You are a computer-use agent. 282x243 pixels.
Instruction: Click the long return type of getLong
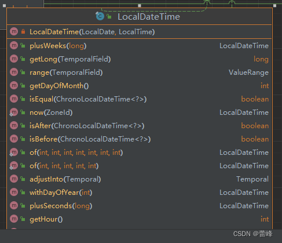[x=261, y=59]
